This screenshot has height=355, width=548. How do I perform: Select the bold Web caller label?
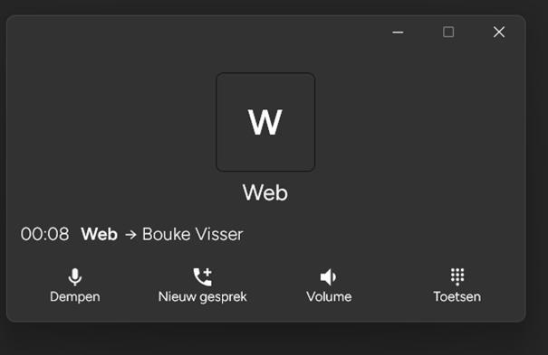pyautogui.click(x=100, y=234)
